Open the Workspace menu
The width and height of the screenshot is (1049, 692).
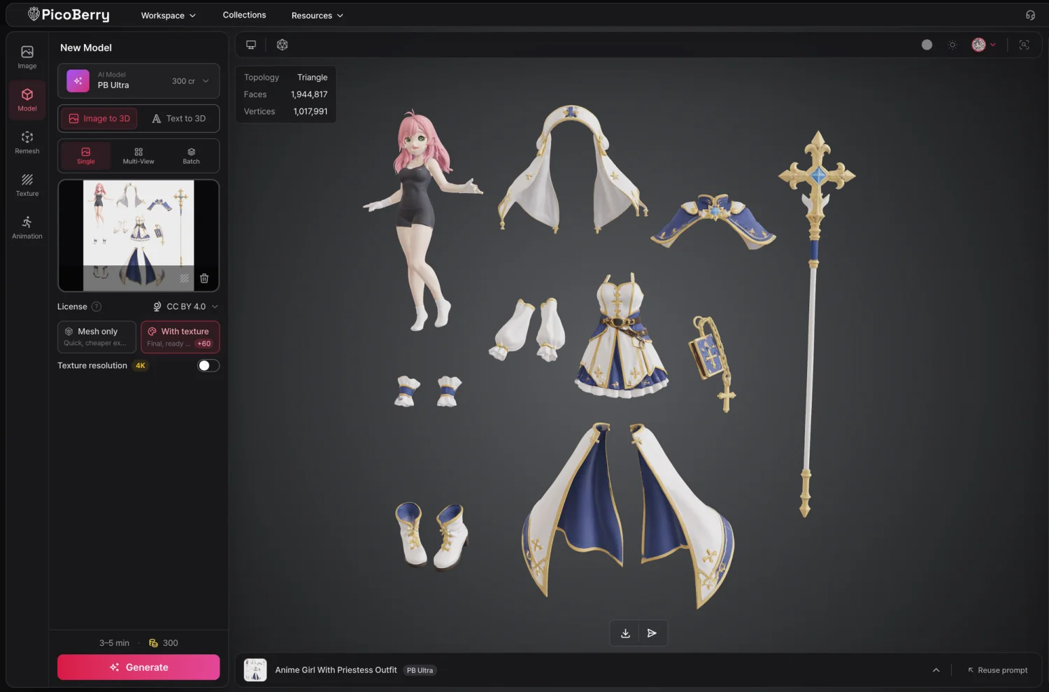click(x=169, y=15)
